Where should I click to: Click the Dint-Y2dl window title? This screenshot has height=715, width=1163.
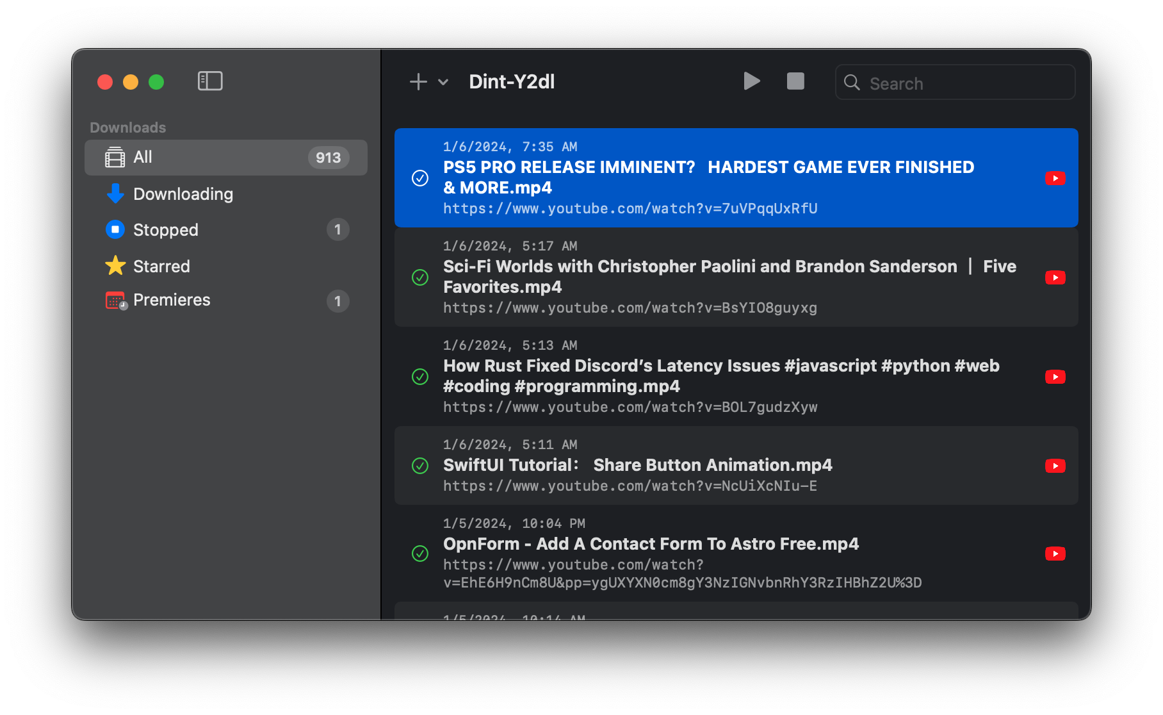pos(512,82)
